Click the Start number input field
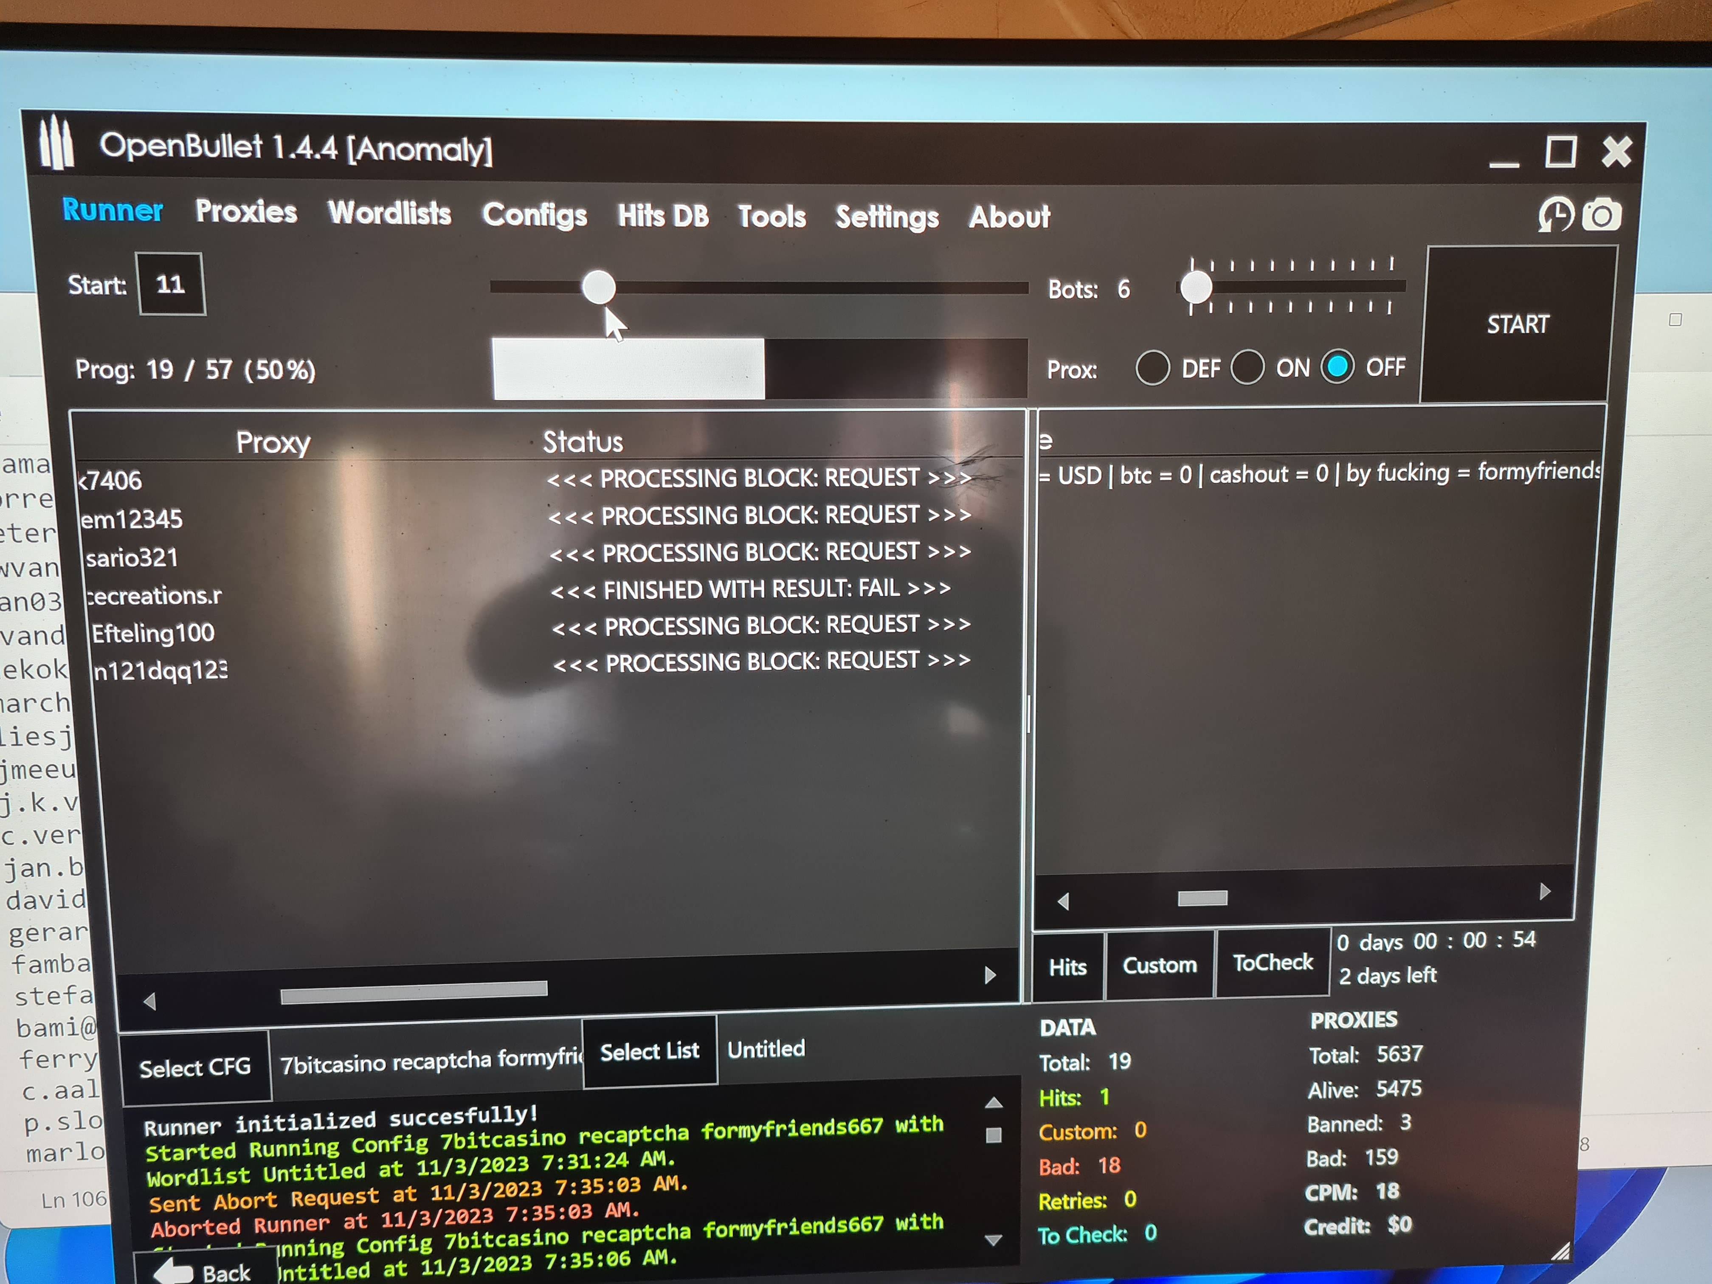Image resolution: width=1712 pixels, height=1284 pixels. point(171,284)
